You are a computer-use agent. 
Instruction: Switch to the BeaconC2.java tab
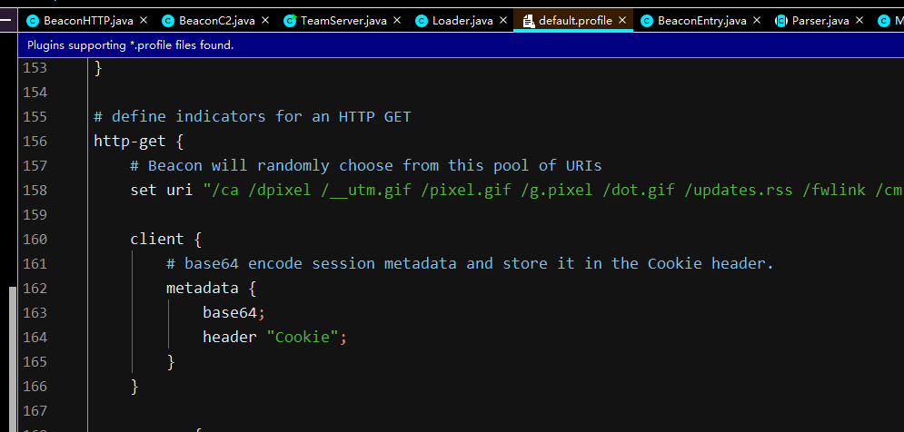(216, 21)
